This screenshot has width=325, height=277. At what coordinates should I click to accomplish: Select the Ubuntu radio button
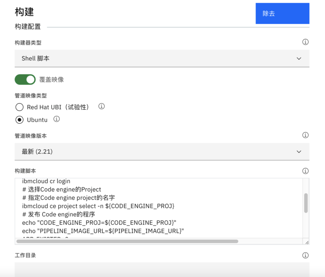coord(19,120)
